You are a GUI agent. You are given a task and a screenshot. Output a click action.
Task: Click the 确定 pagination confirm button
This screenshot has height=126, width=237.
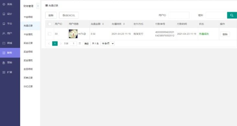click(x=86, y=43)
